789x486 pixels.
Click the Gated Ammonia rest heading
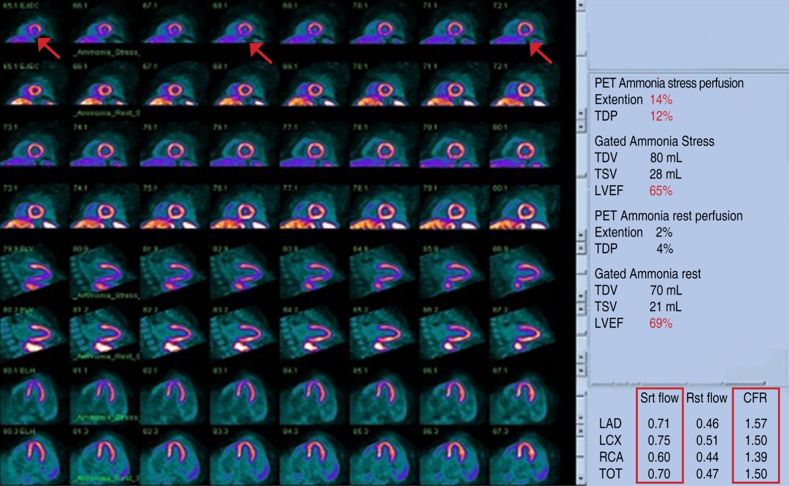647,274
